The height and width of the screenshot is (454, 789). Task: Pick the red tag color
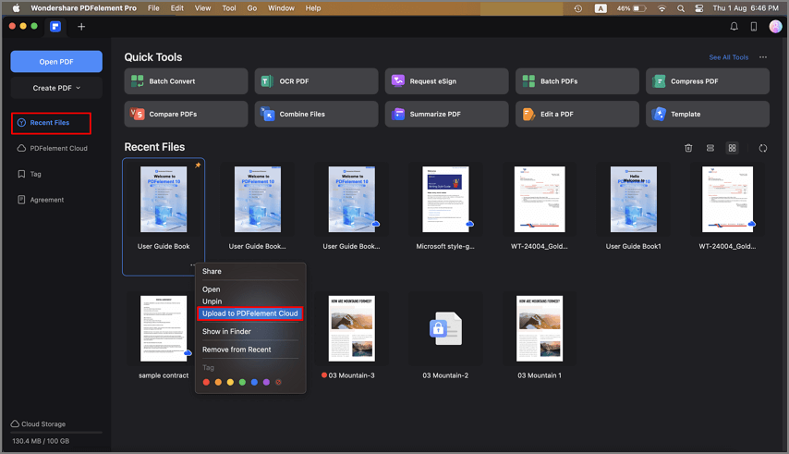click(x=206, y=383)
